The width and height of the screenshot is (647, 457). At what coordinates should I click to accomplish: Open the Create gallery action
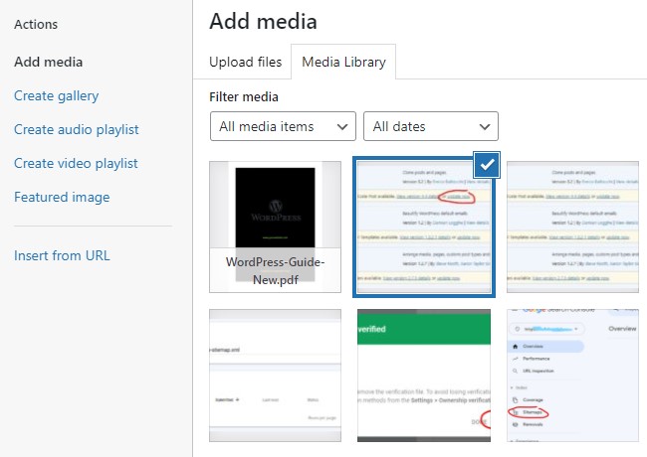[56, 95]
